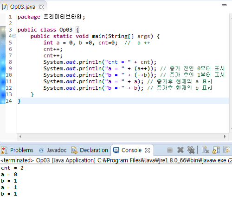Viewport: 232px width, 197px height.
Task: Toggle Word Wrap icon in Console
Action: (227, 150)
